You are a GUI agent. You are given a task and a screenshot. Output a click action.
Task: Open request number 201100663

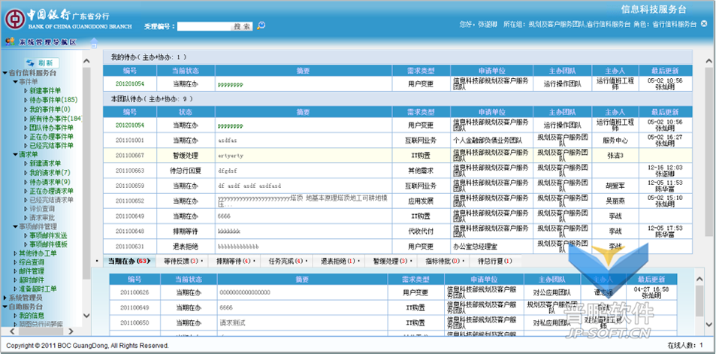(x=130, y=171)
